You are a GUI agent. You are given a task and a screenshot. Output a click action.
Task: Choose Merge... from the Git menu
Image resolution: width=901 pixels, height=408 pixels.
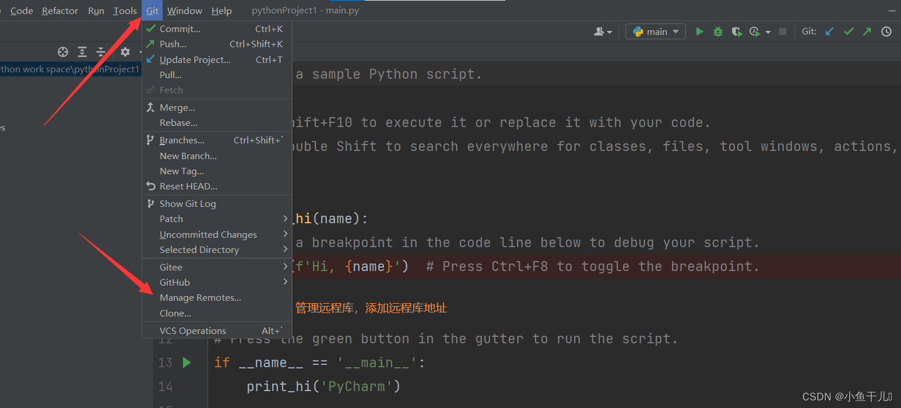coord(217,107)
